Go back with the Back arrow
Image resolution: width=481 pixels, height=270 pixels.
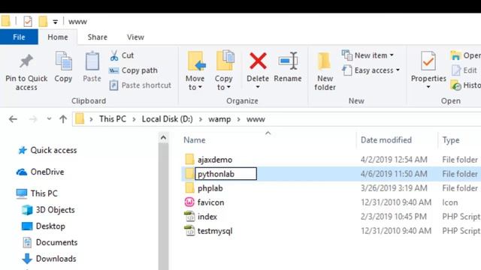click(x=13, y=119)
